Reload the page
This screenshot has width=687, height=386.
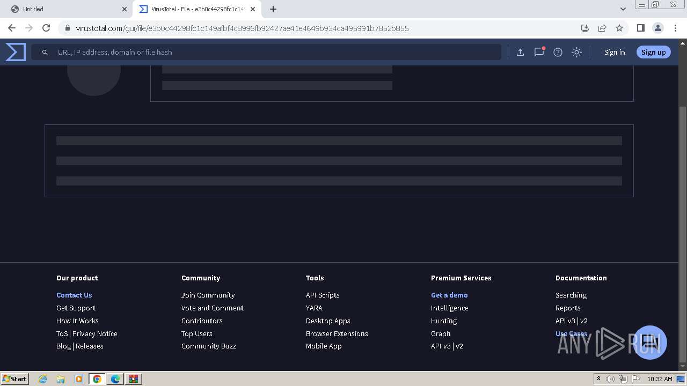tap(46, 28)
